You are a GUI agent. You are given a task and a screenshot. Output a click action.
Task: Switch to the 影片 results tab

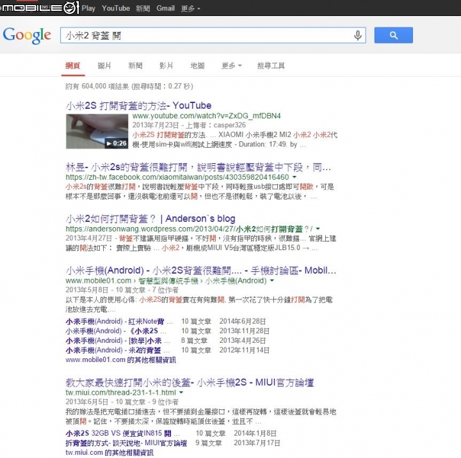[166, 65]
